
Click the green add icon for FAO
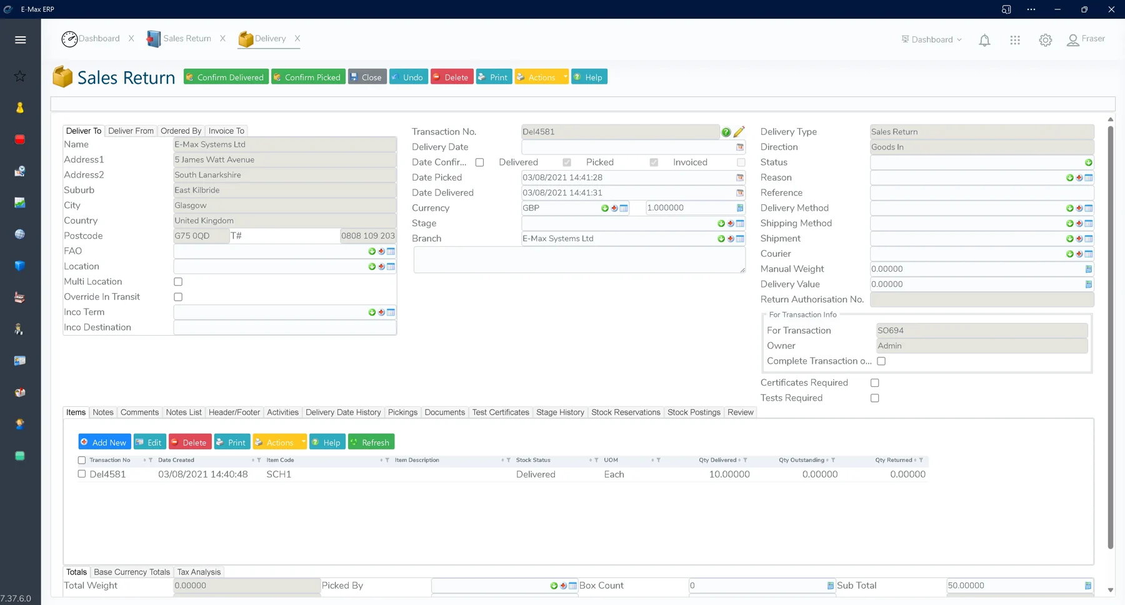tap(372, 251)
